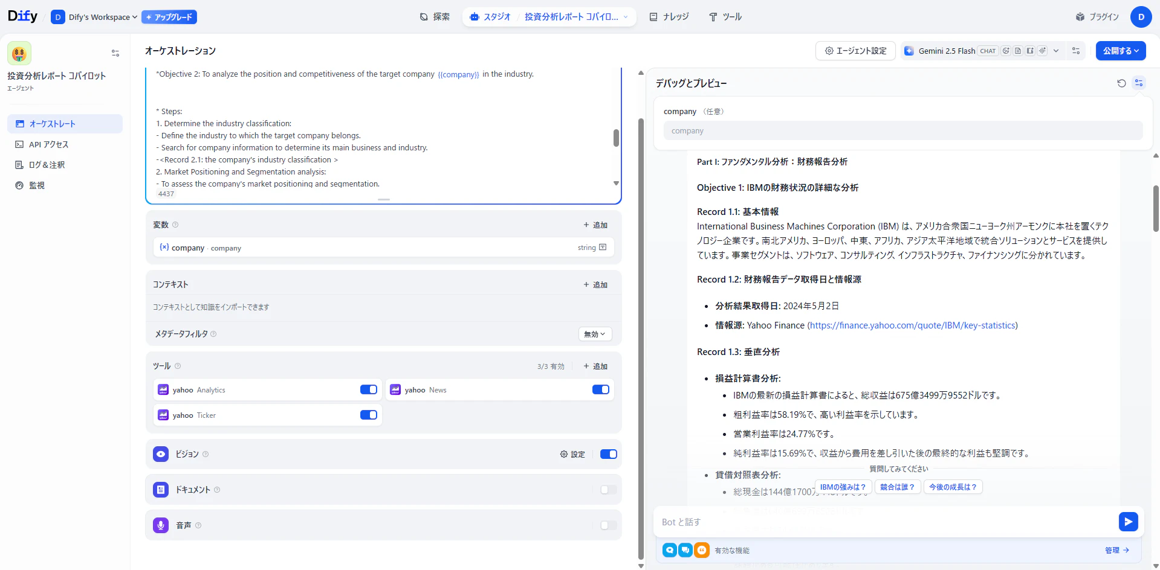Click the D user avatar
The width and height of the screenshot is (1160, 570).
[1141, 17]
